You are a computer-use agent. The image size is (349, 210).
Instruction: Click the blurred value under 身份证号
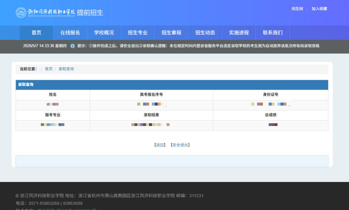pyautogui.click(x=270, y=104)
